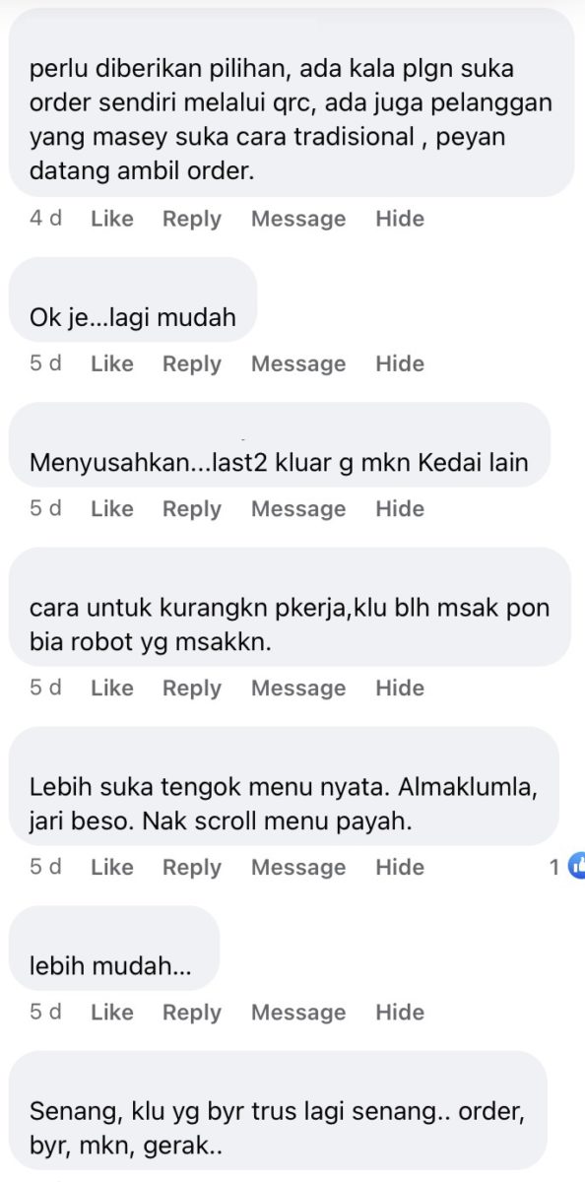Like the 'lebih mudah...' comment

112,1012
